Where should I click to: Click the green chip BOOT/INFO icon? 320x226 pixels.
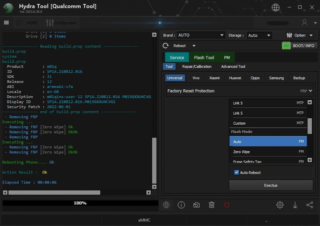click(286, 45)
